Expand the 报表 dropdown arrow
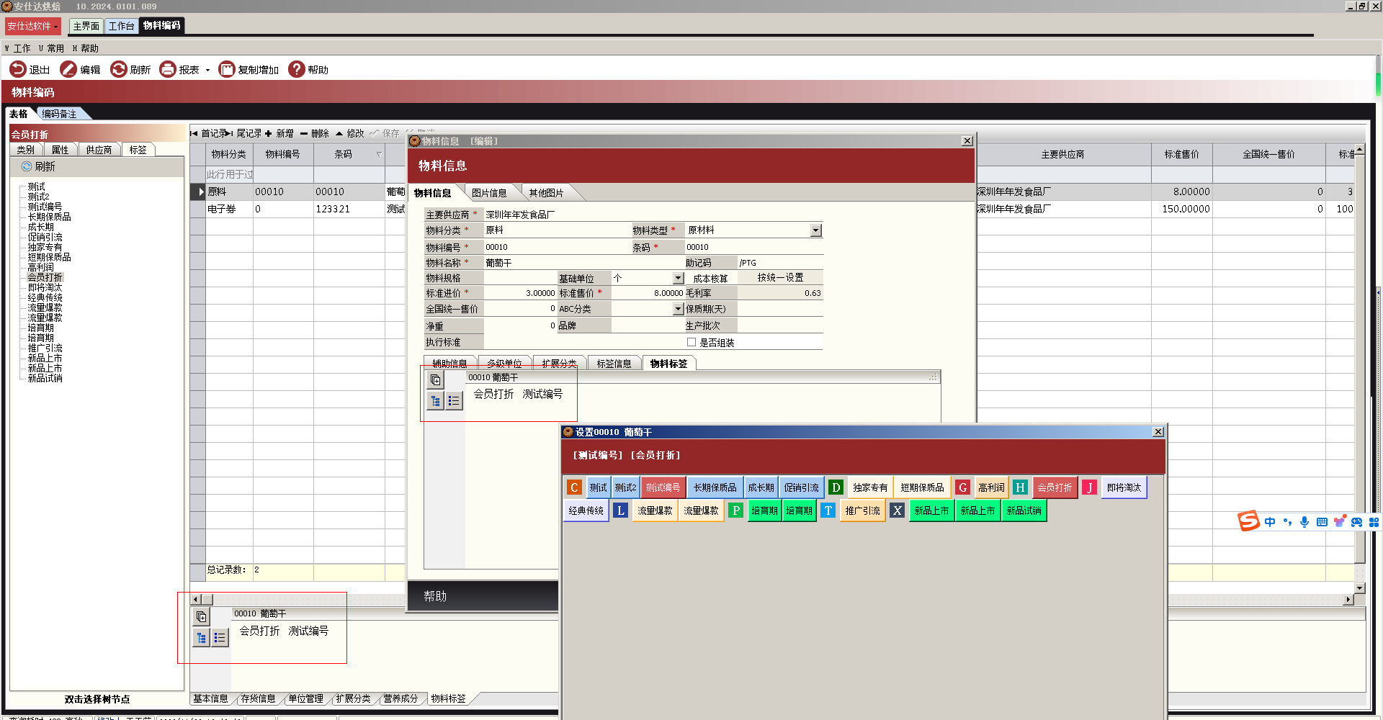 coord(207,70)
